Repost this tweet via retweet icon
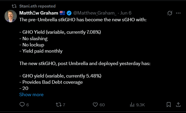The width and height of the screenshot is (186, 113). click(x=59, y=105)
